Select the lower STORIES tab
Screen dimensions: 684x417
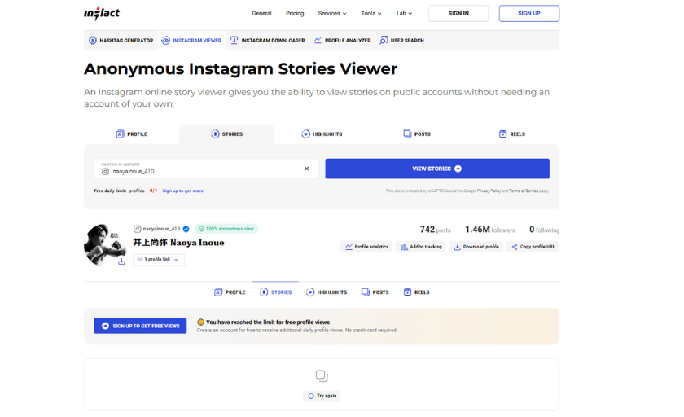[x=275, y=292]
